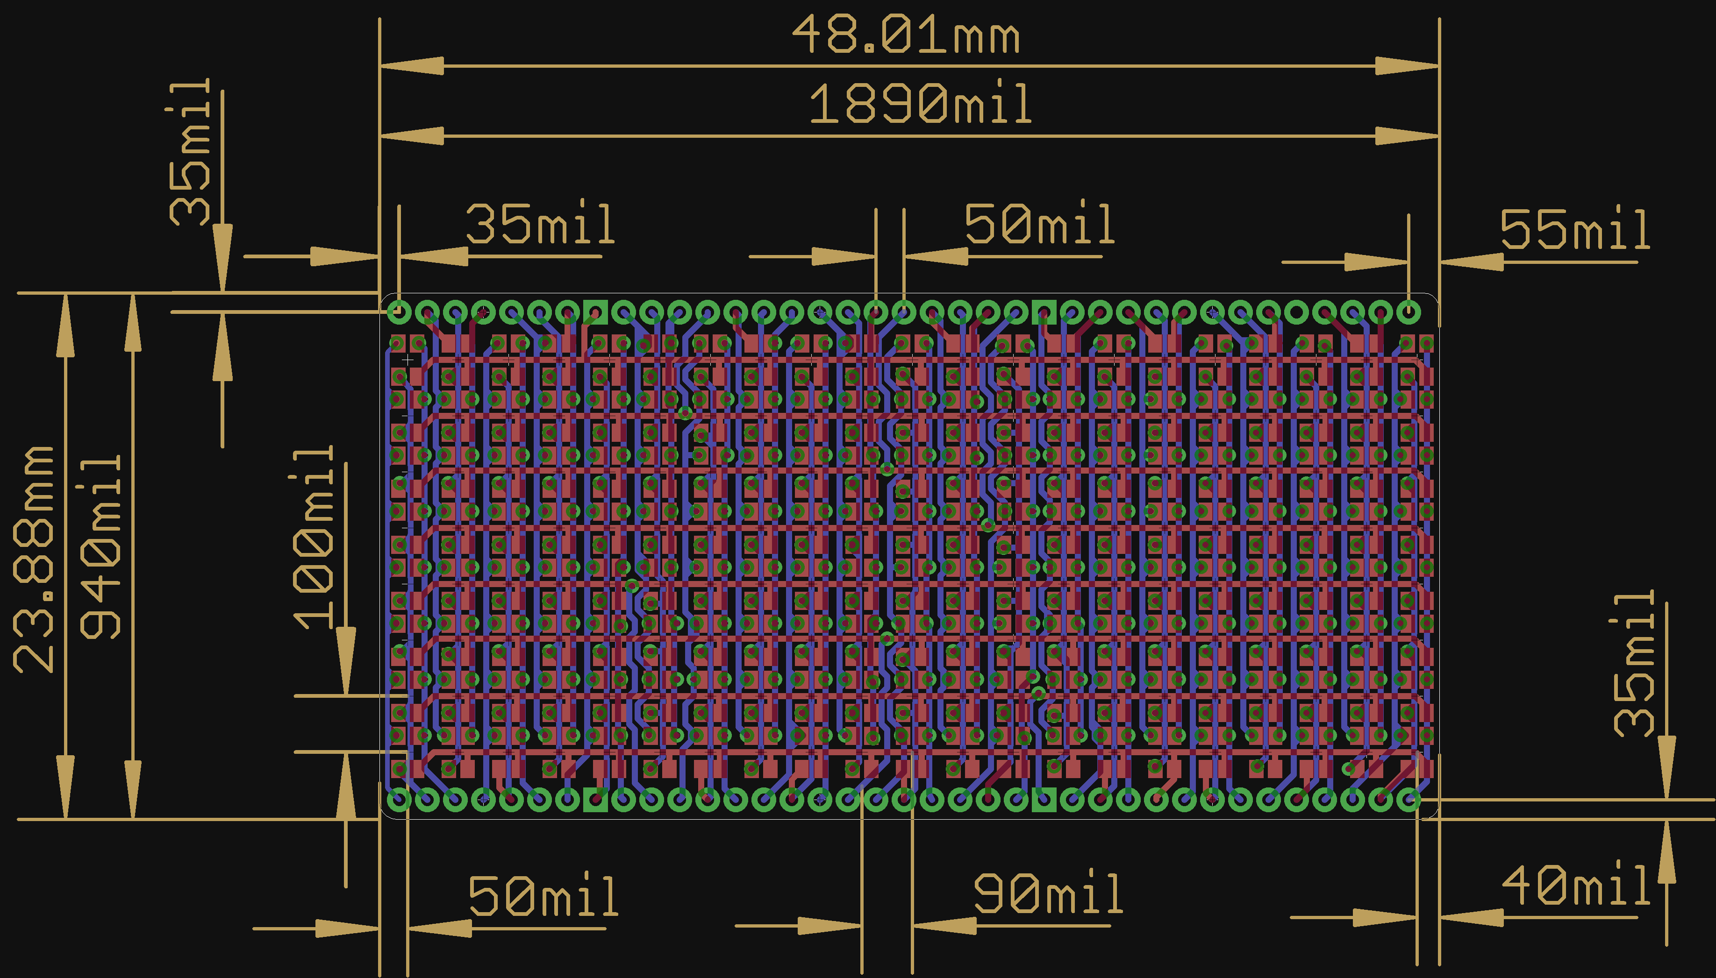Viewport: 1716px width, 978px height.
Task: Select the 50mil label above the board
Action: [1039, 223]
